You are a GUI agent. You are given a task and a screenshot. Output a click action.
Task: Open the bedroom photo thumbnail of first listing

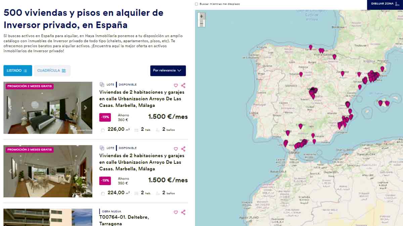(48, 108)
